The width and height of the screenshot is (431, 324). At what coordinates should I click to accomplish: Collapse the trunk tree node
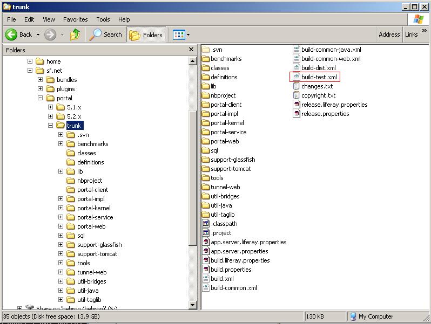pos(51,126)
